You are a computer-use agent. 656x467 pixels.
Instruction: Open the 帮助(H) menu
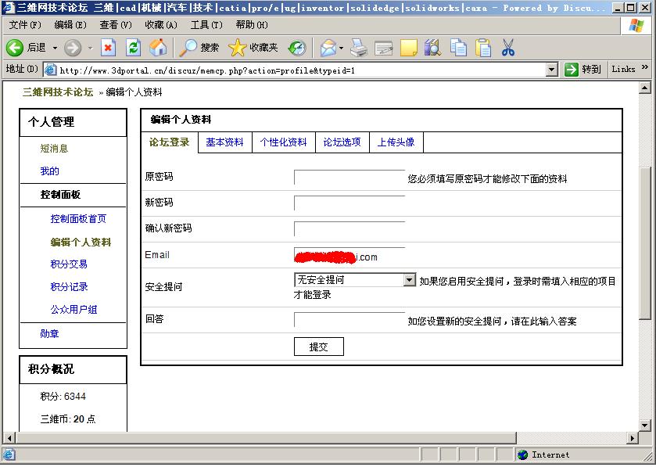click(x=252, y=25)
